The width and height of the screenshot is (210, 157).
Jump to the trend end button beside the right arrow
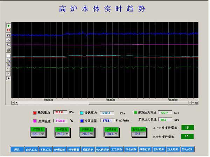pos(193,103)
